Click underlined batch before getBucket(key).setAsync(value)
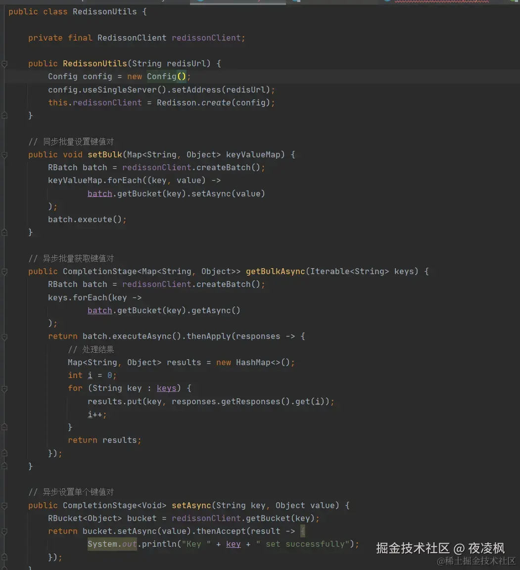Image resolution: width=520 pixels, height=570 pixels. pyautogui.click(x=99, y=193)
